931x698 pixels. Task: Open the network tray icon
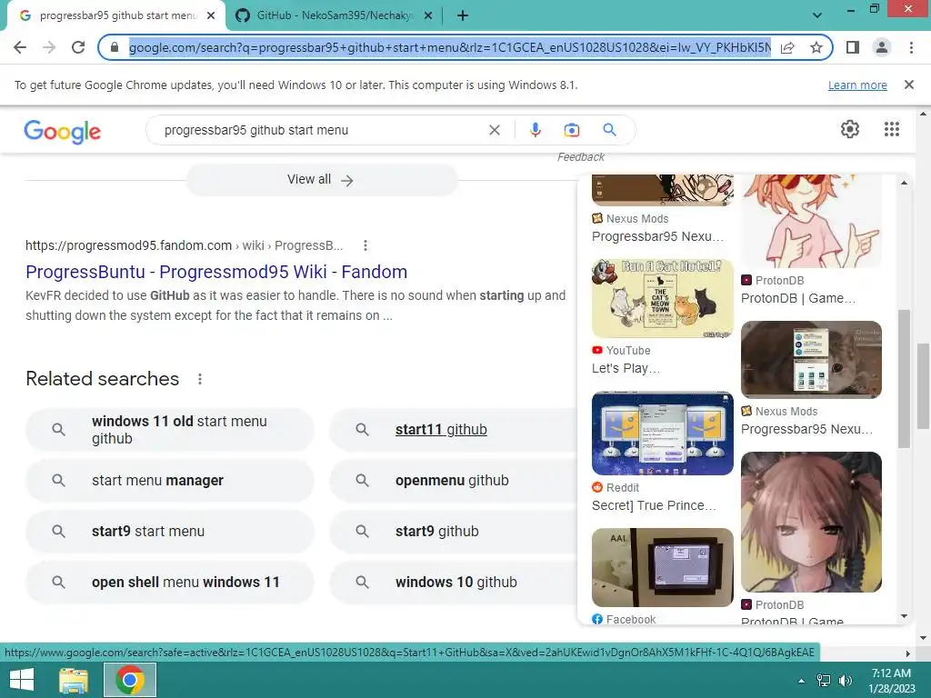point(824,681)
